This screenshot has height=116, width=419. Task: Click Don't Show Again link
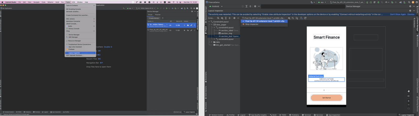click(x=398, y=14)
